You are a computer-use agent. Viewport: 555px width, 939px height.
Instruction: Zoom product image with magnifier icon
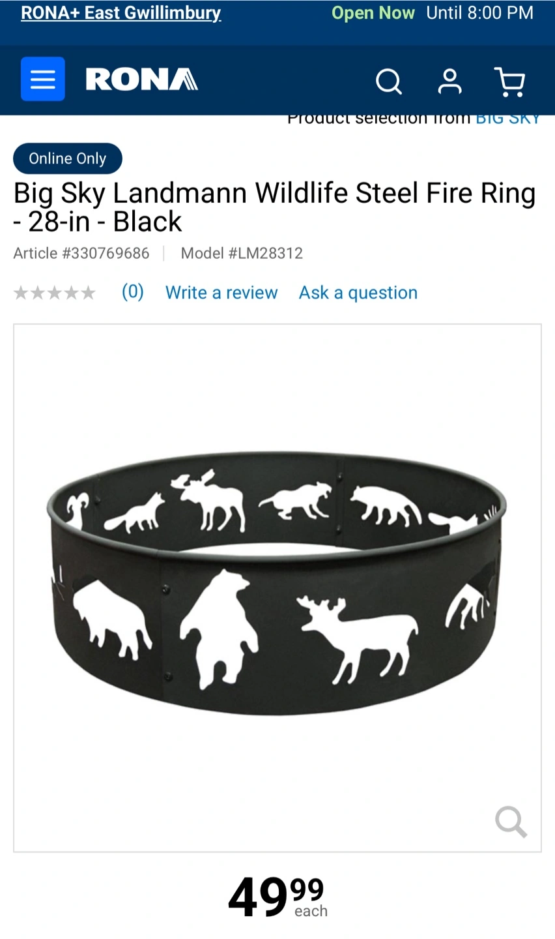point(511,822)
